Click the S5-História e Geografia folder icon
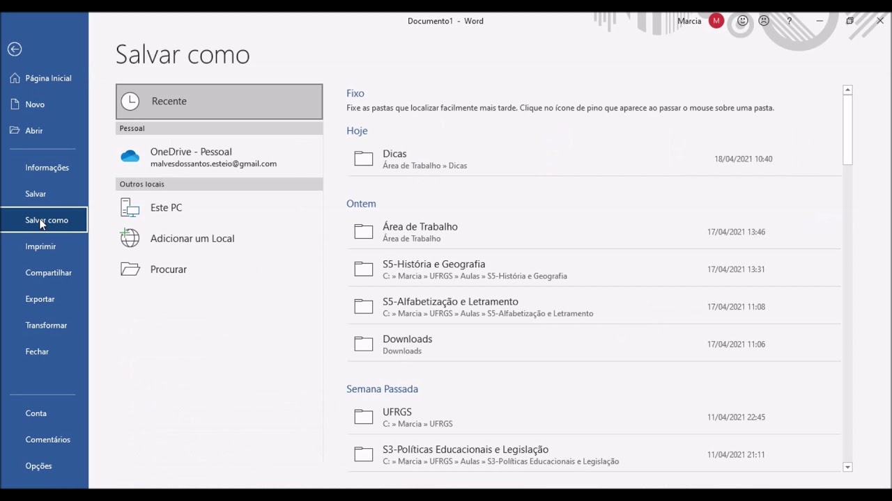The width and height of the screenshot is (892, 501). (364, 269)
